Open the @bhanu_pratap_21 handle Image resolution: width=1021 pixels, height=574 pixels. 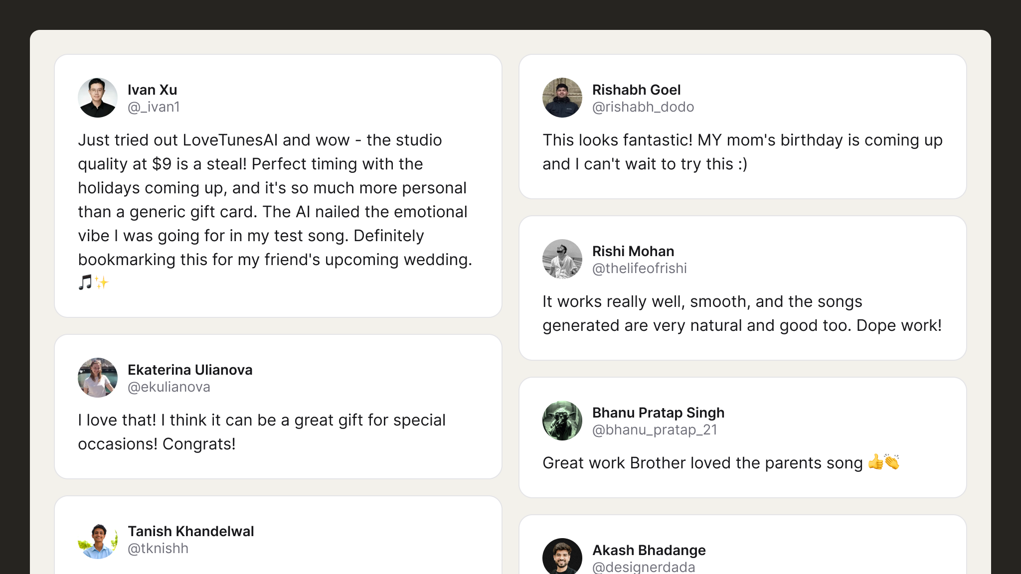point(655,430)
